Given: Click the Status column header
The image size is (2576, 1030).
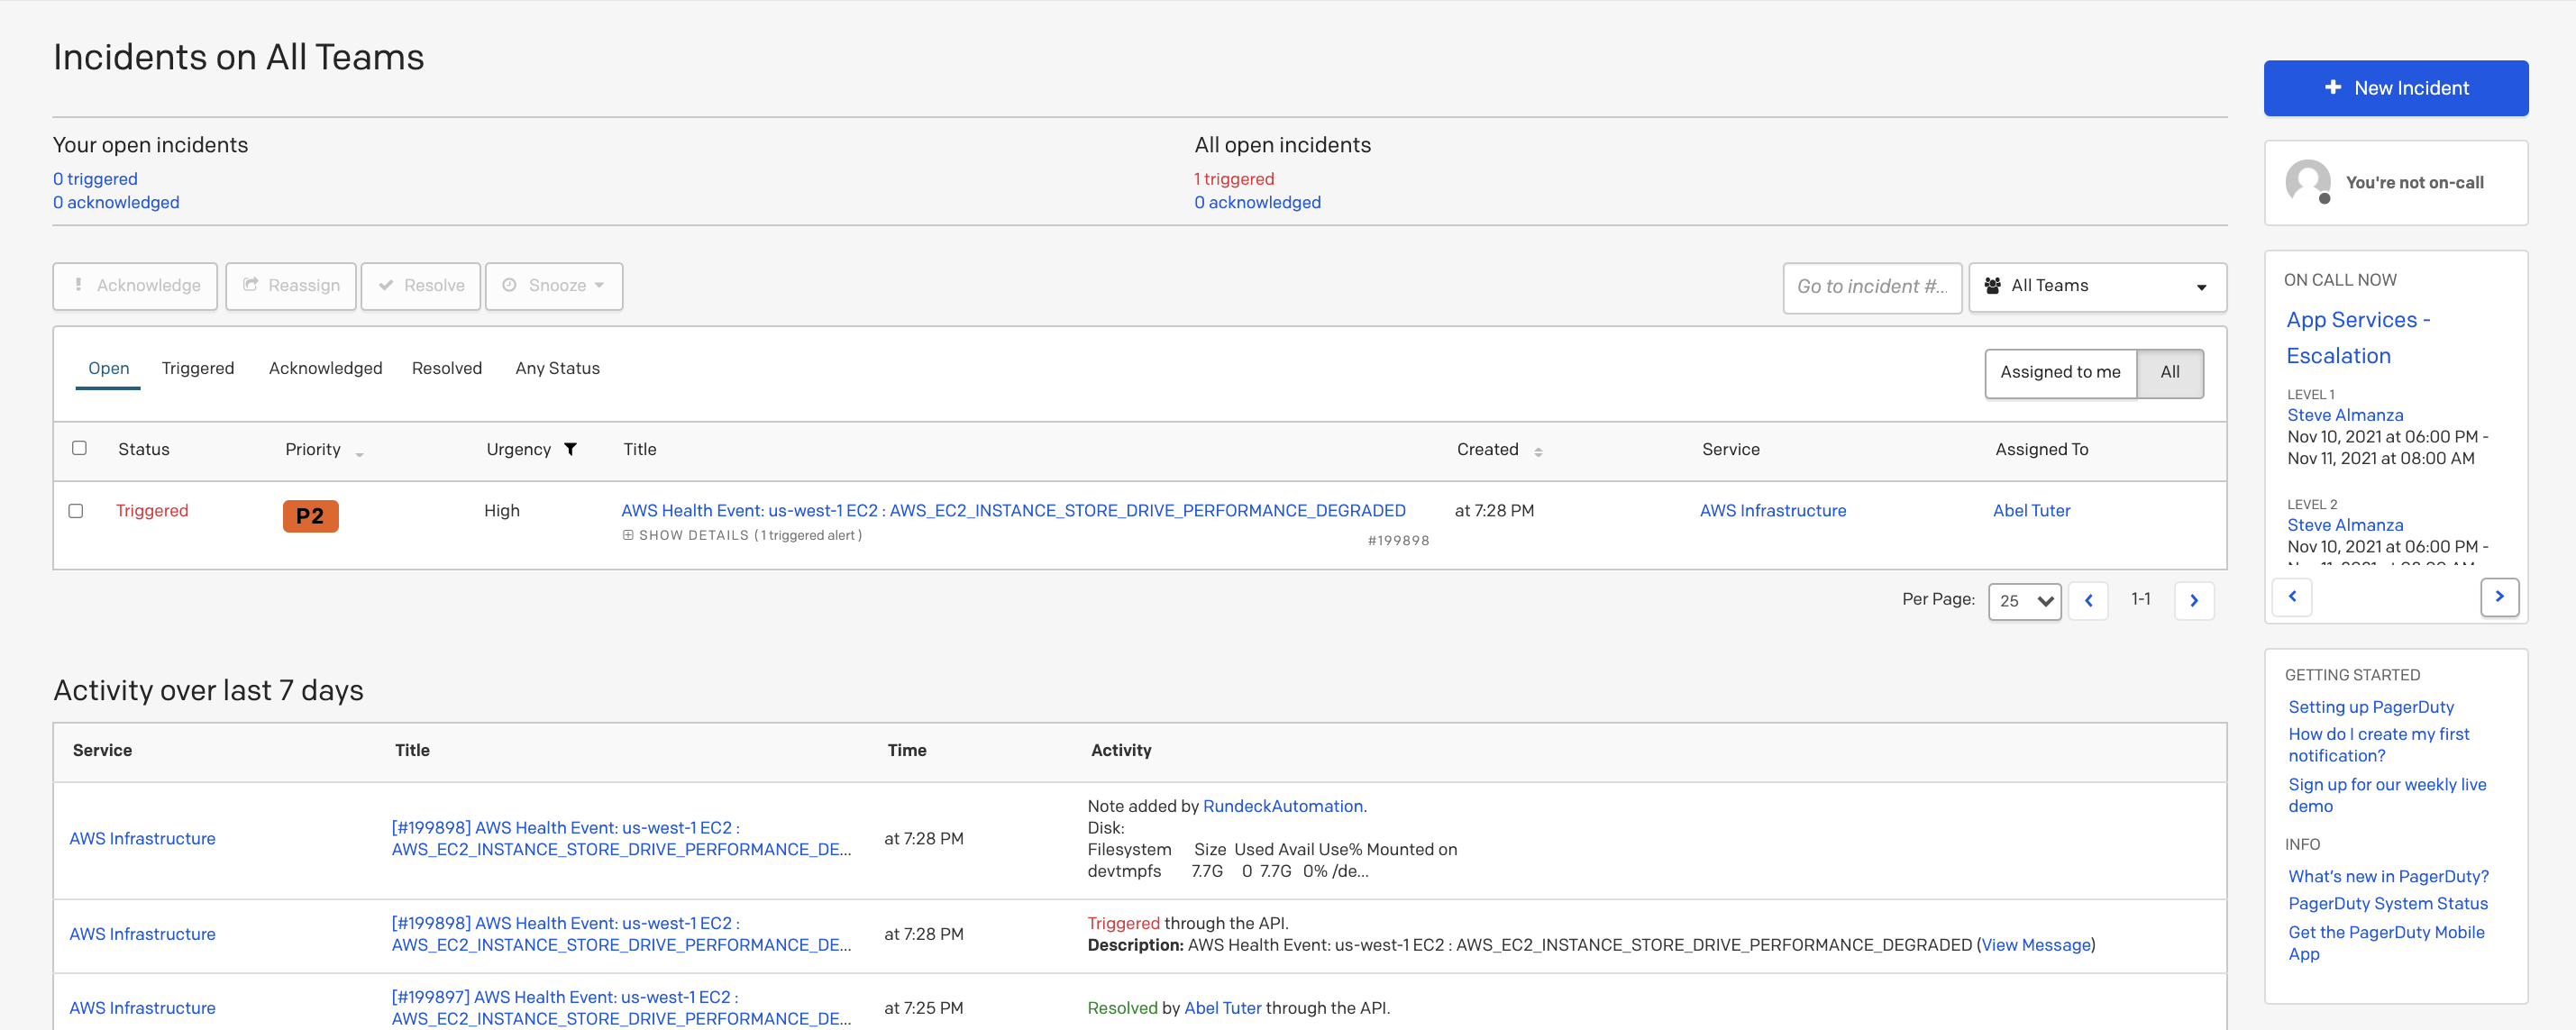Looking at the screenshot, I should 144,450.
